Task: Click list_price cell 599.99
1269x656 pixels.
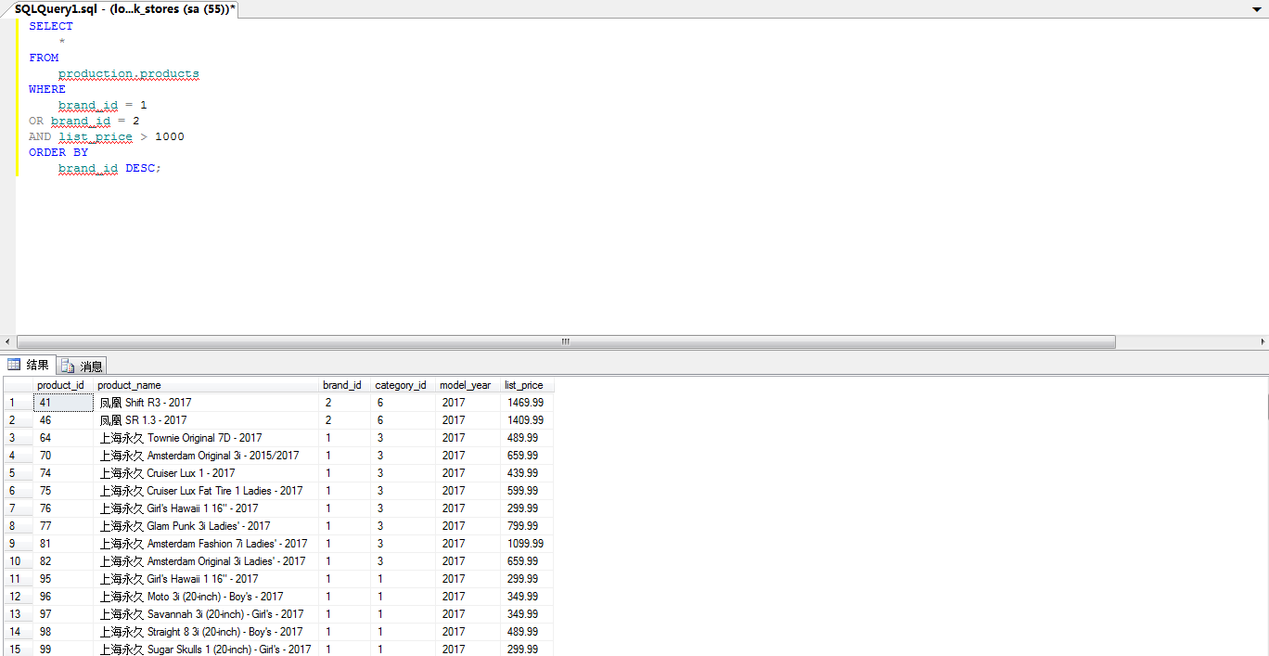Action: coord(526,491)
